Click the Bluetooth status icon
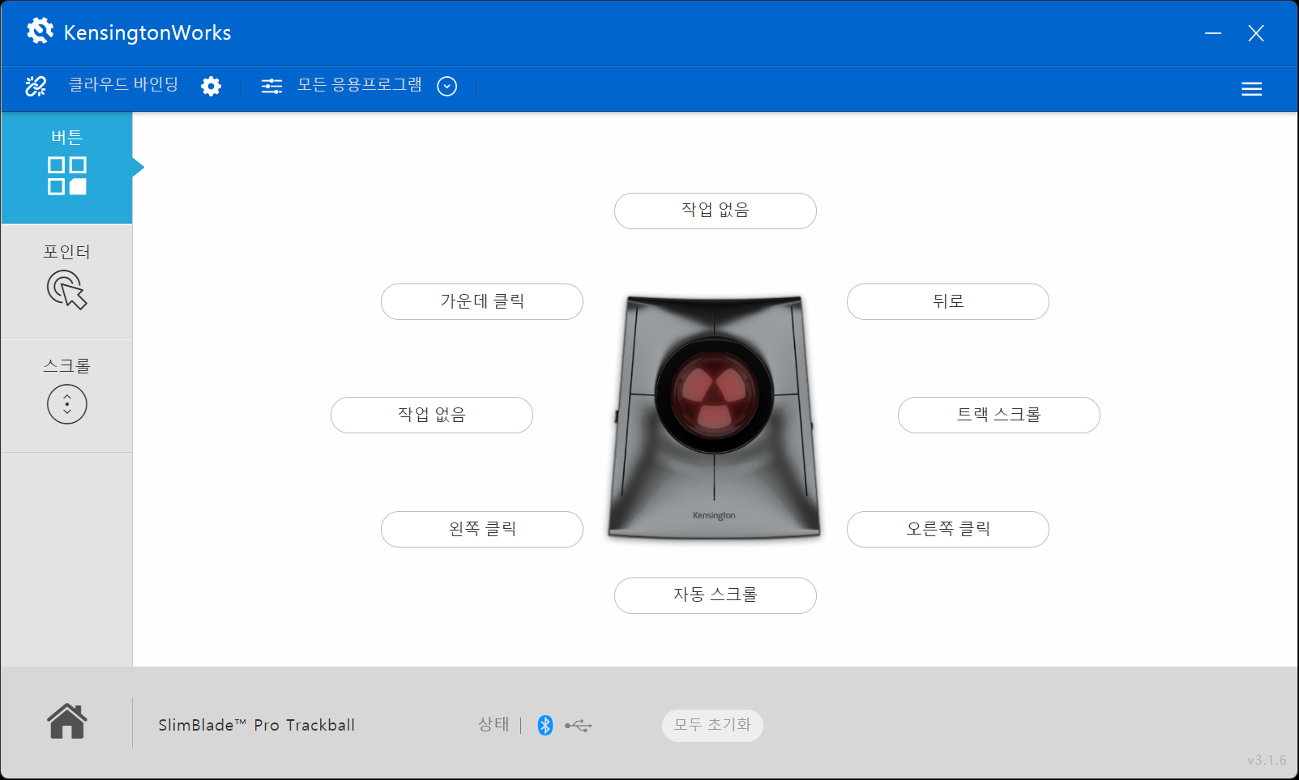1299x780 pixels. tap(545, 725)
